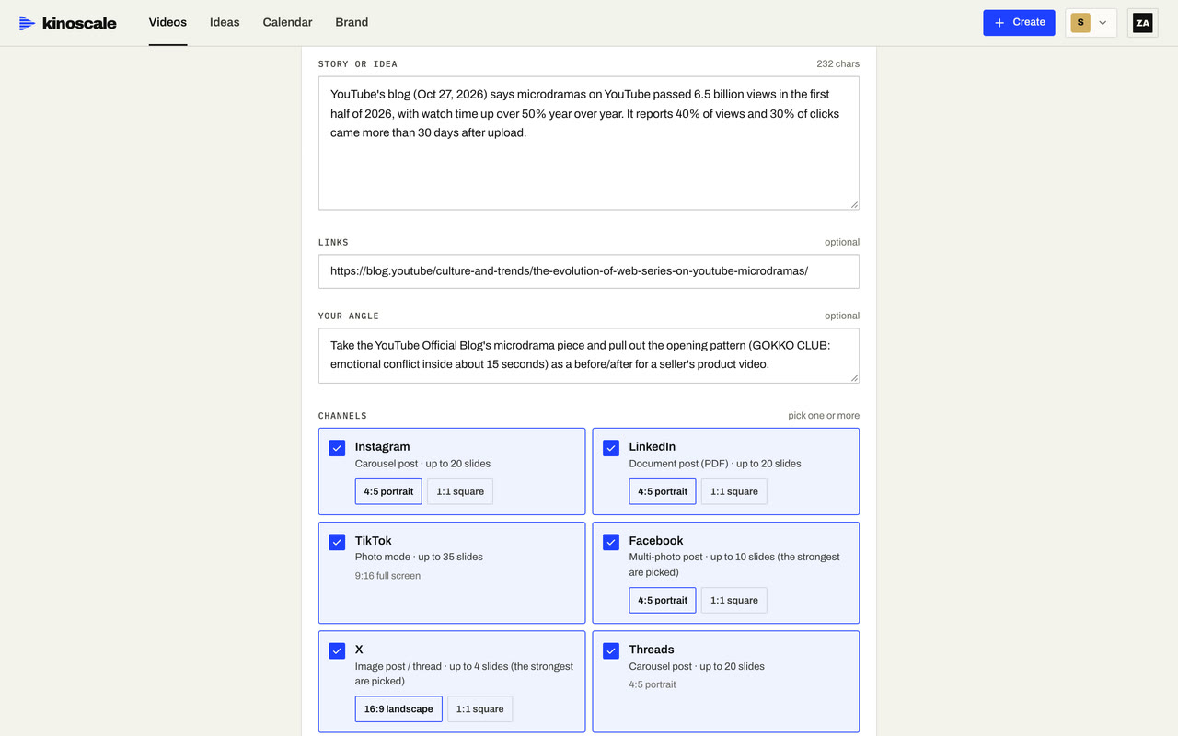The height and width of the screenshot is (736, 1178).
Task: Edit the Your Angle text box
Action: [x=589, y=355]
